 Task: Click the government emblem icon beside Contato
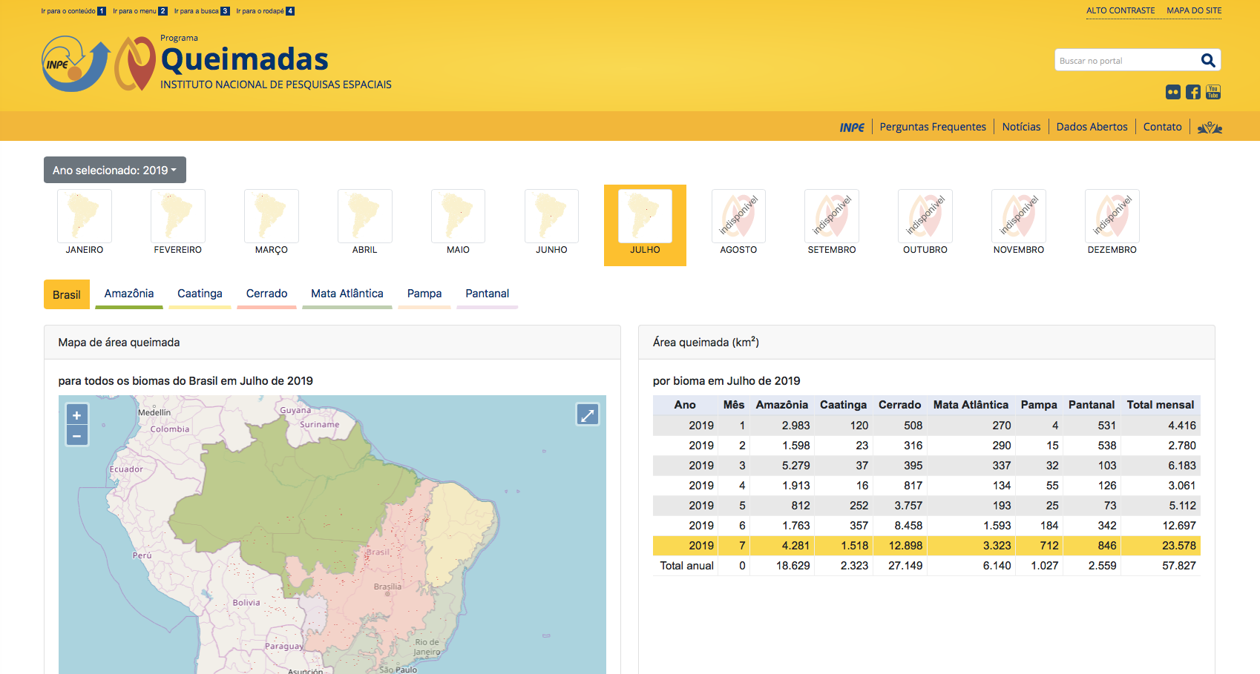(1210, 127)
